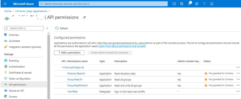Collapse the Microsoft Graph (4) group chevron
The width and height of the screenshot is (241, 99).
pos(63,67)
